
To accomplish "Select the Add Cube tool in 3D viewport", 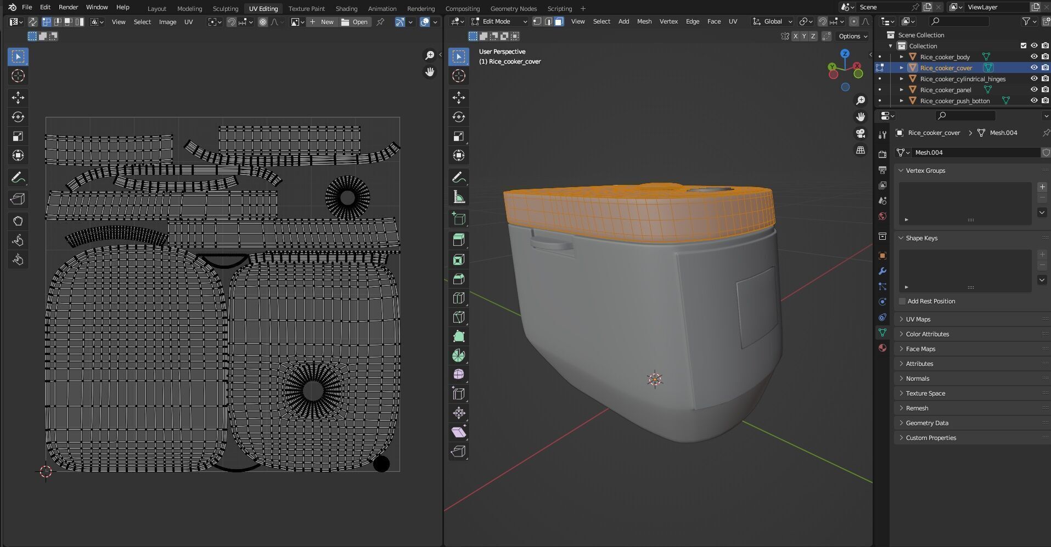I will click(x=459, y=218).
